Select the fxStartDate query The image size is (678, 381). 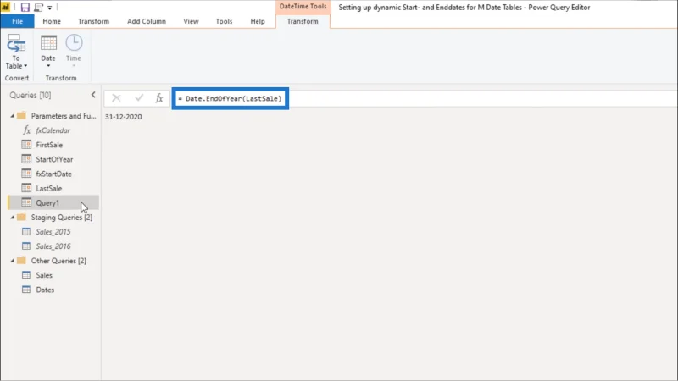point(53,174)
